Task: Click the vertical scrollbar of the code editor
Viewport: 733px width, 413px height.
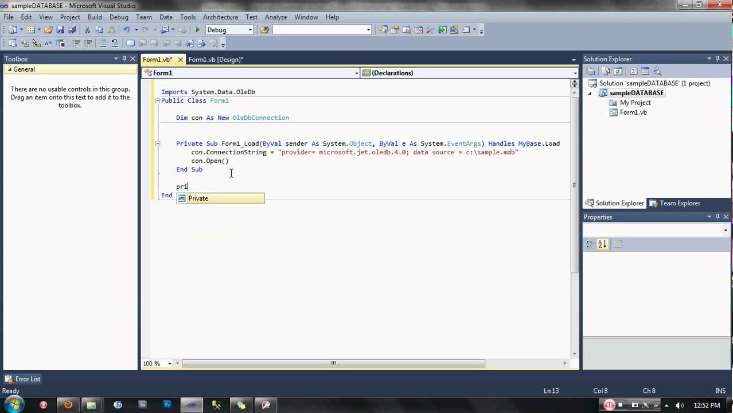Action: coord(575,185)
